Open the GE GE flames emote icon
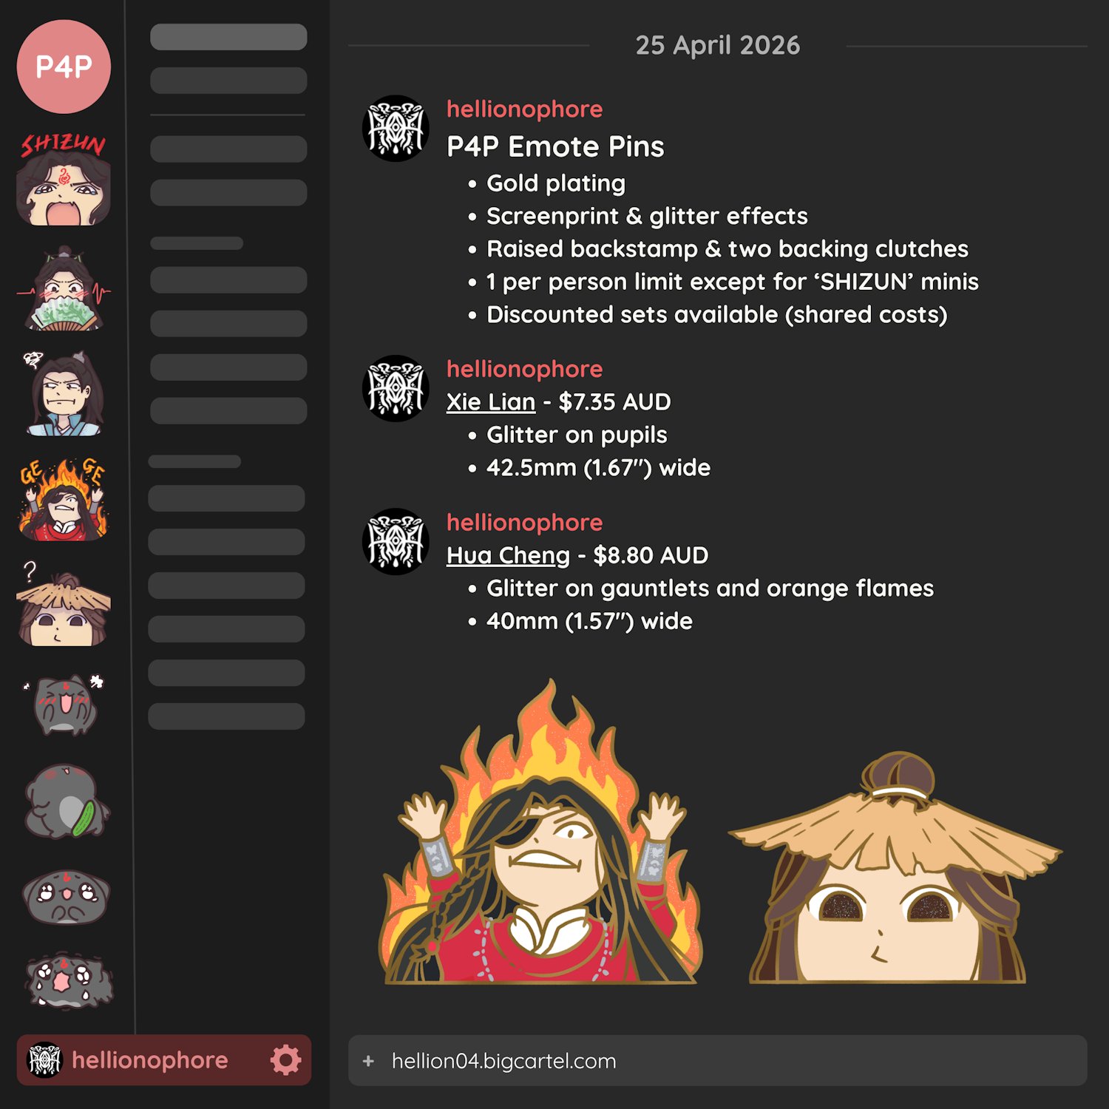1109x1109 pixels. tap(64, 499)
